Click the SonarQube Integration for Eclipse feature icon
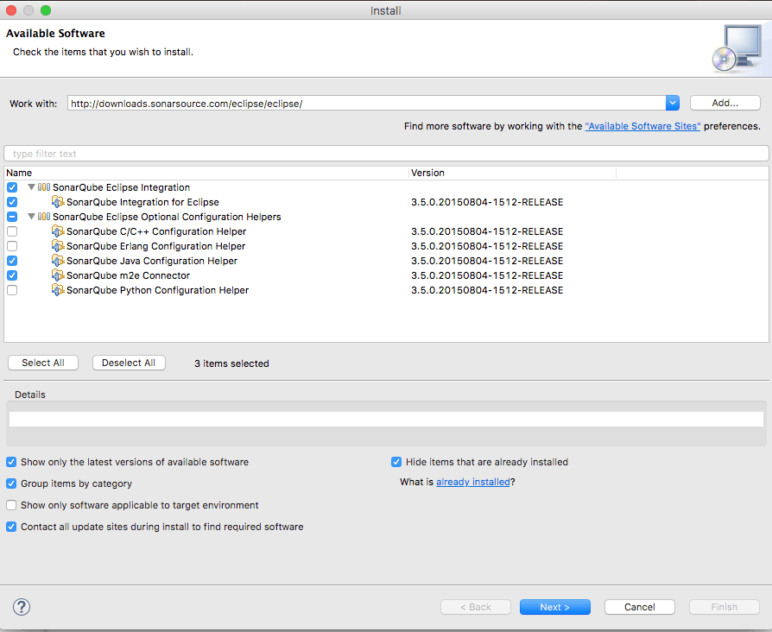Image resolution: width=772 pixels, height=632 pixels. pyautogui.click(x=58, y=202)
